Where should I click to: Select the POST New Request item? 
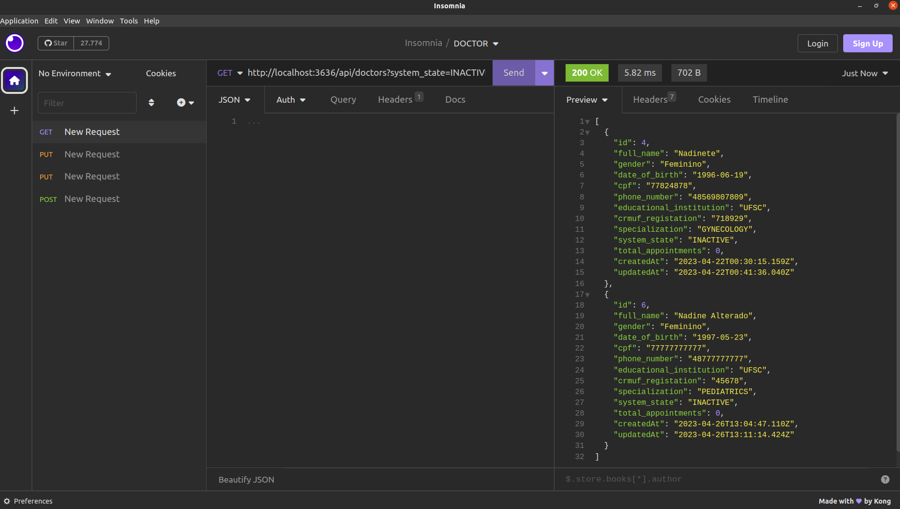point(119,199)
